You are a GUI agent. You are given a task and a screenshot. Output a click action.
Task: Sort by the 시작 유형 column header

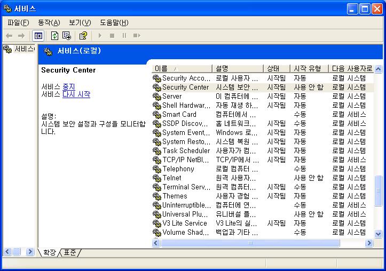coord(310,68)
